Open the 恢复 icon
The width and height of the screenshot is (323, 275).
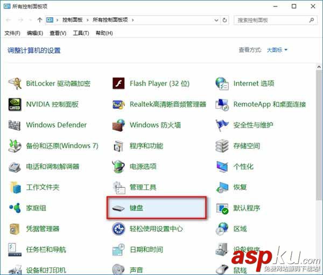click(x=222, y=187)
